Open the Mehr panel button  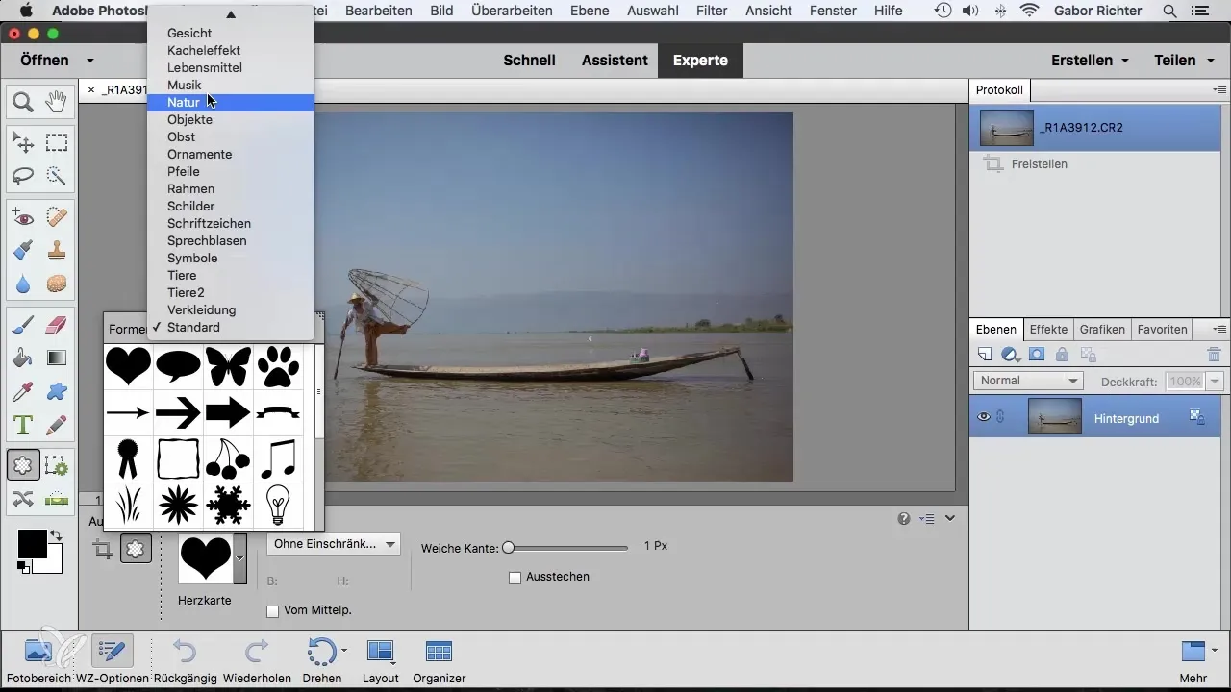pyautogui.click(x=1193, y=659)
